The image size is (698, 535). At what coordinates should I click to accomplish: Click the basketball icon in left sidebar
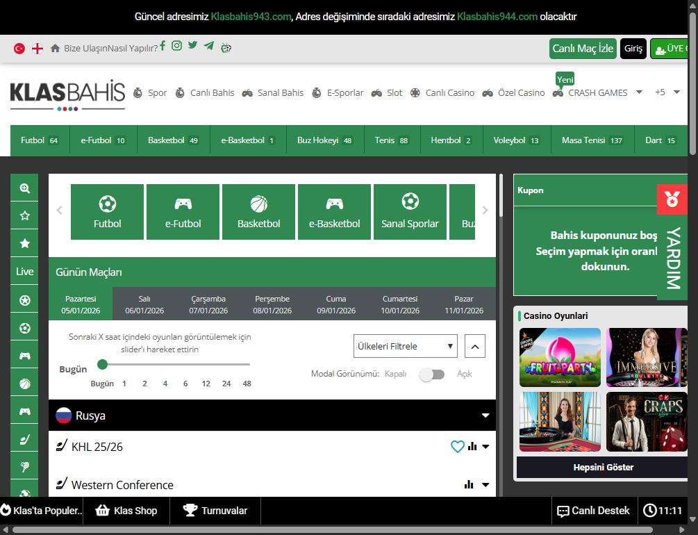[25, 383]
